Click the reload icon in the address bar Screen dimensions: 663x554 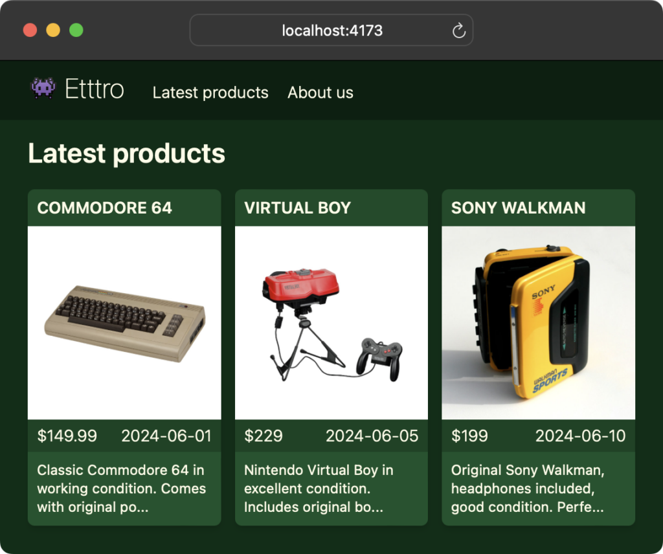click(460, 29)
